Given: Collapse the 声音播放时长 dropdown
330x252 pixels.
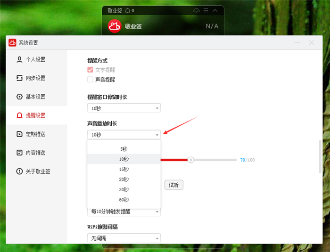Looking at the screenshot, I should (x=124, y=135).
